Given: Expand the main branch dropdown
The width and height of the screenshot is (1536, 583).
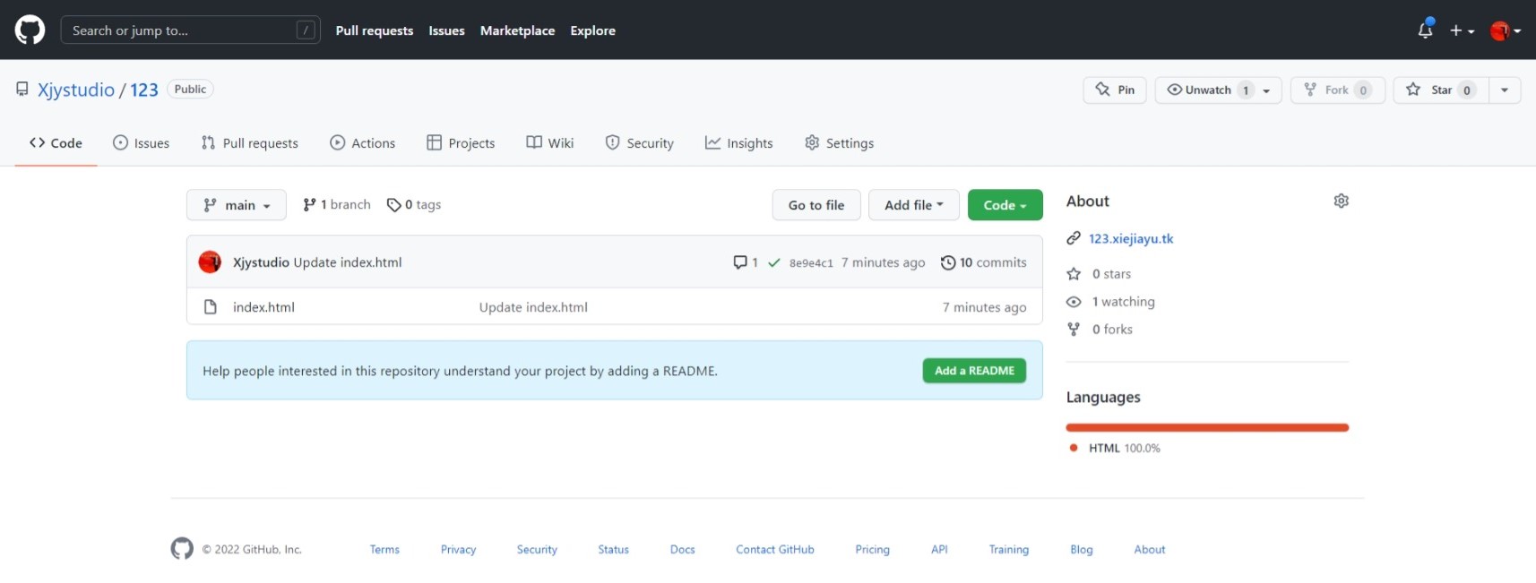Looking at the screenshot, I should coord(237,205).
